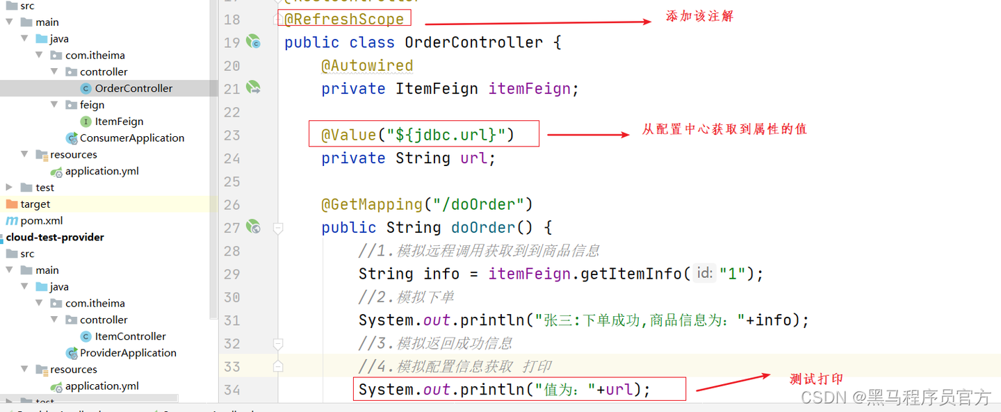Open the OrderController class in the project tree
The width and height of the screenshot is (1001, 412).
tap(133, 88)
